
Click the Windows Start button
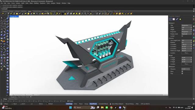(x=70, y=108)
